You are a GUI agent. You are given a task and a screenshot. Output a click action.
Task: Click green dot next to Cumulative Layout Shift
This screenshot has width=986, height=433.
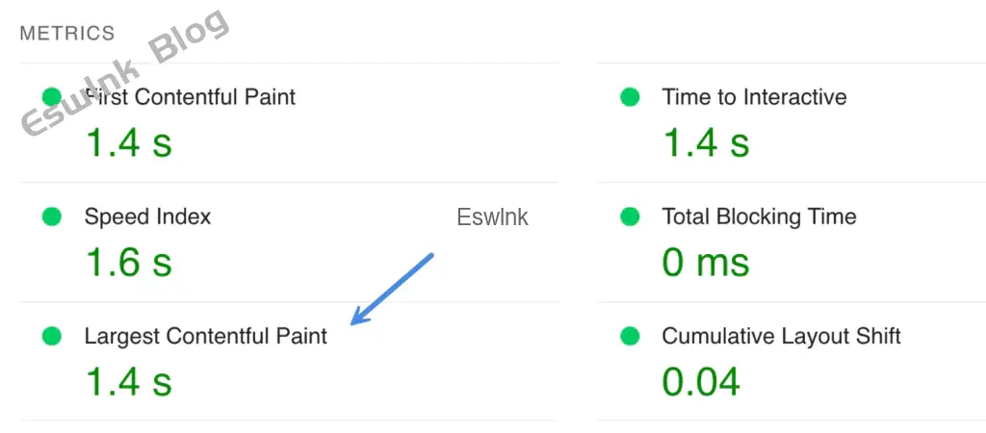point(630,336)
